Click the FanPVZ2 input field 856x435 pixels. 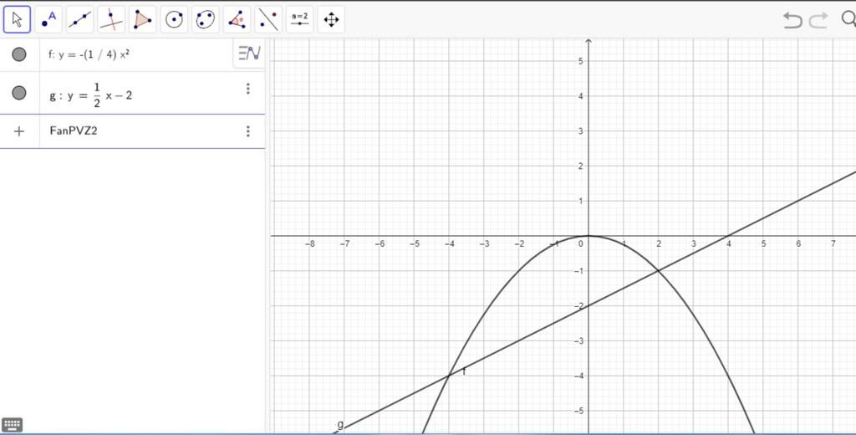134,131
